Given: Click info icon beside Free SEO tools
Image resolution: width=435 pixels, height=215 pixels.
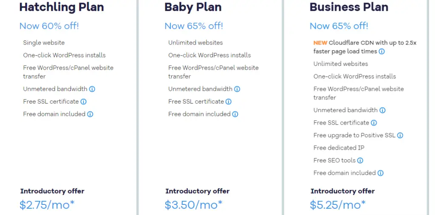Looking at the screenshot, I should click(x=360, y=160).
